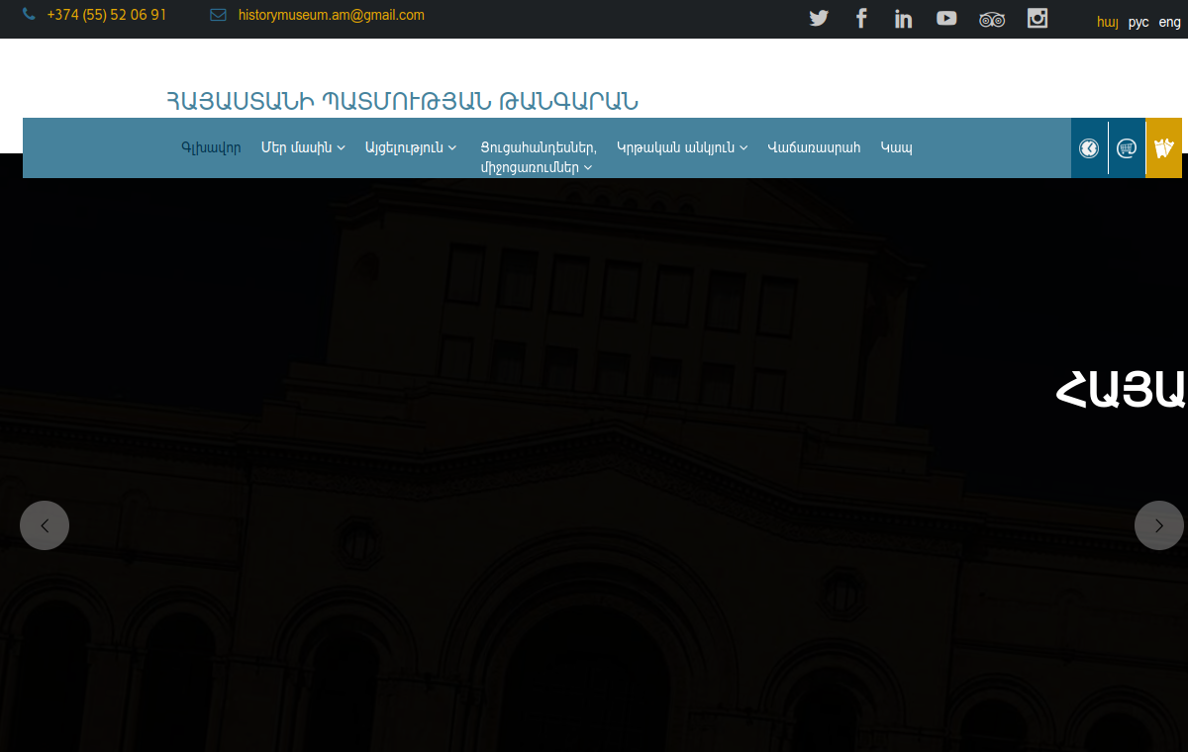Open the Վաճառասրահ menu item

(814, 147)
